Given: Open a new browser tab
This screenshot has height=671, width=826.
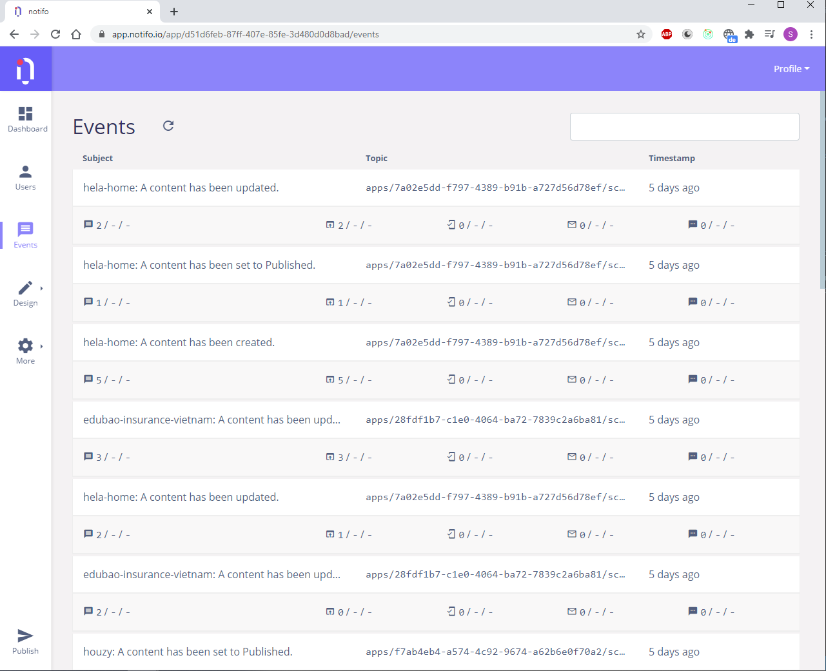Looking at the screenshot, I should click(174, 12).
